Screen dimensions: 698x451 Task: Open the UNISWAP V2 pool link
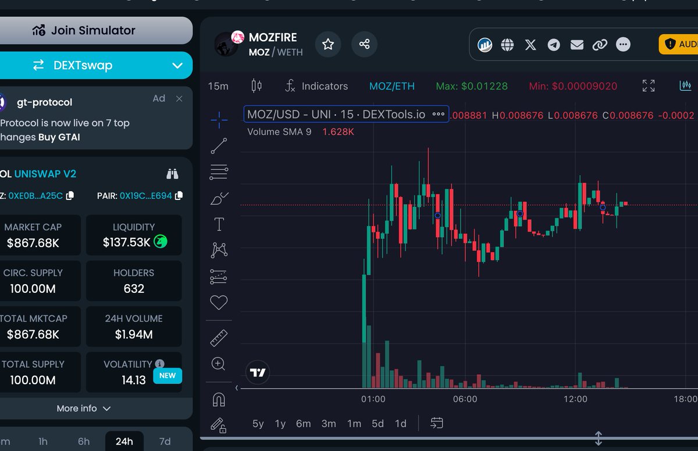pyautogui.click(x=45, y=174)
